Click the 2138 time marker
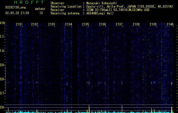The width and height of the screenshot is (178, 113). [x=136, y=24]
